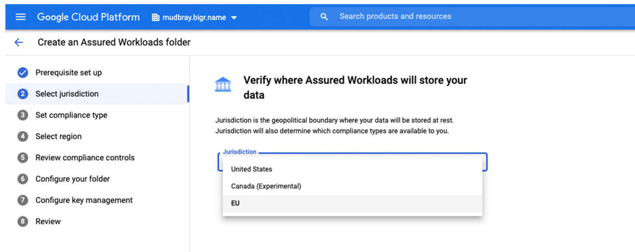Click the Select jurisdiction step label
This screenshot has height=252, width=635.
click(x=67, y=94)
